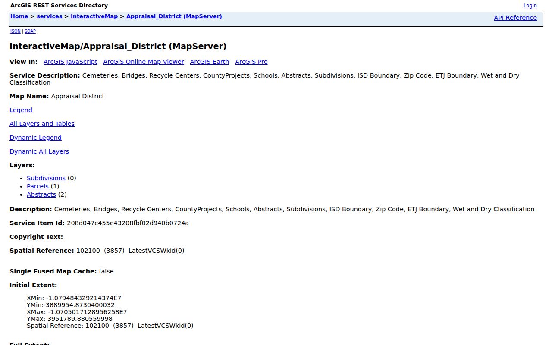552x345 pixels.
Task: Open the Dynamic Legend link
Action: tap(35, 138)
